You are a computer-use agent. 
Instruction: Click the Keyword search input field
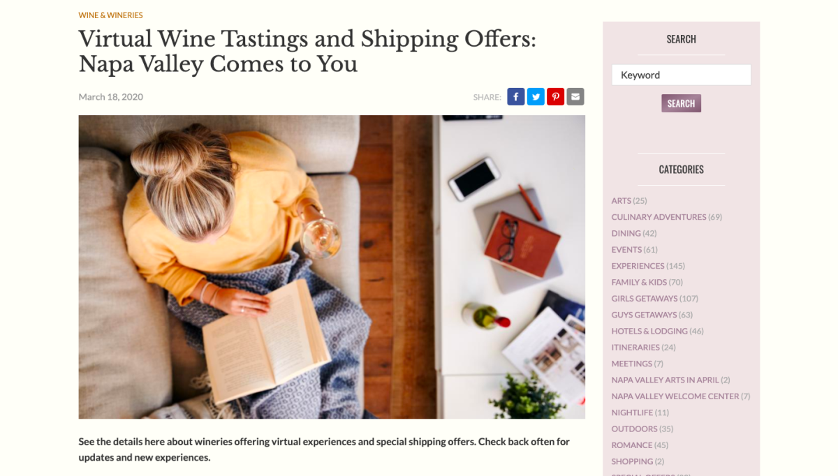pos(681,75)
